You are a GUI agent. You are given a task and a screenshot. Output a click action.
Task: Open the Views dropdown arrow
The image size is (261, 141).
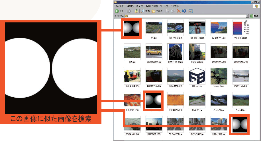click(193, 11)
